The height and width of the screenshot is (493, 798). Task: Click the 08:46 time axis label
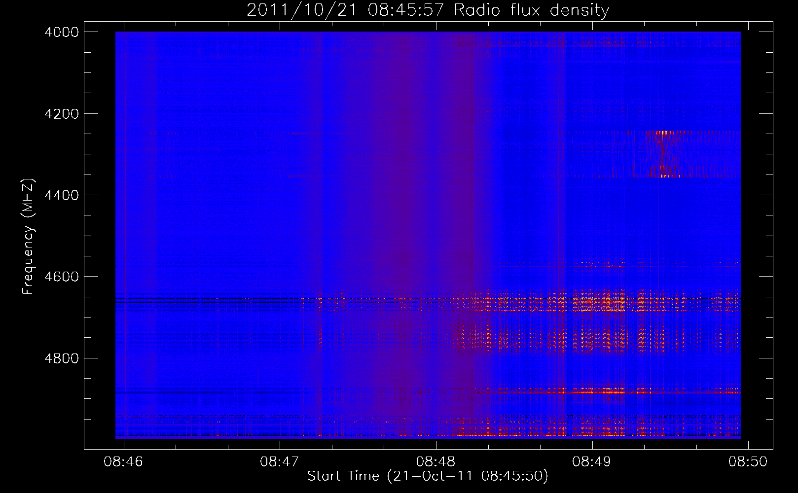coord(123,461)
